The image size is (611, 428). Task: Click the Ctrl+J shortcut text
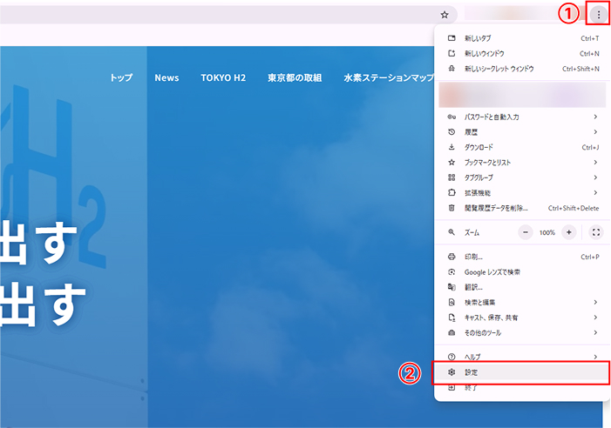[x=590, y=147]
